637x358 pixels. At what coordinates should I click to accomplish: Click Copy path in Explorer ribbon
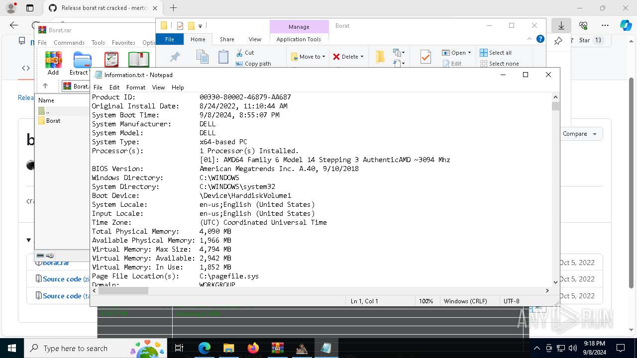253,64
